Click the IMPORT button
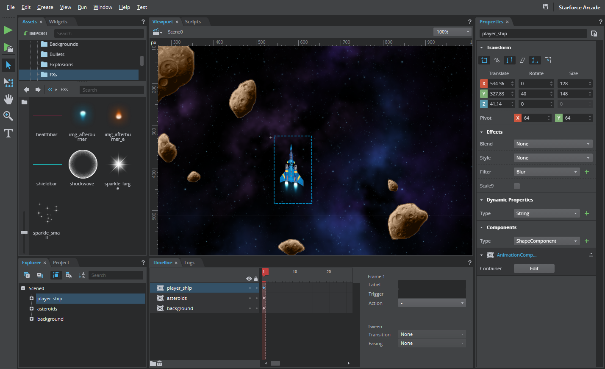 [36, 34]
